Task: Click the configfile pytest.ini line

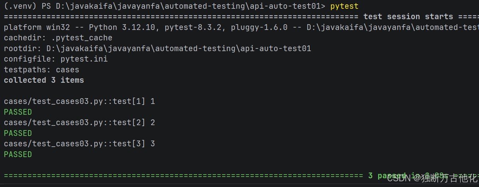Action: tap(55, 59)
